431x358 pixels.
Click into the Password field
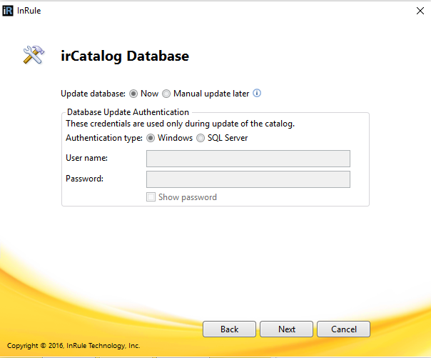tap(248, 179)
